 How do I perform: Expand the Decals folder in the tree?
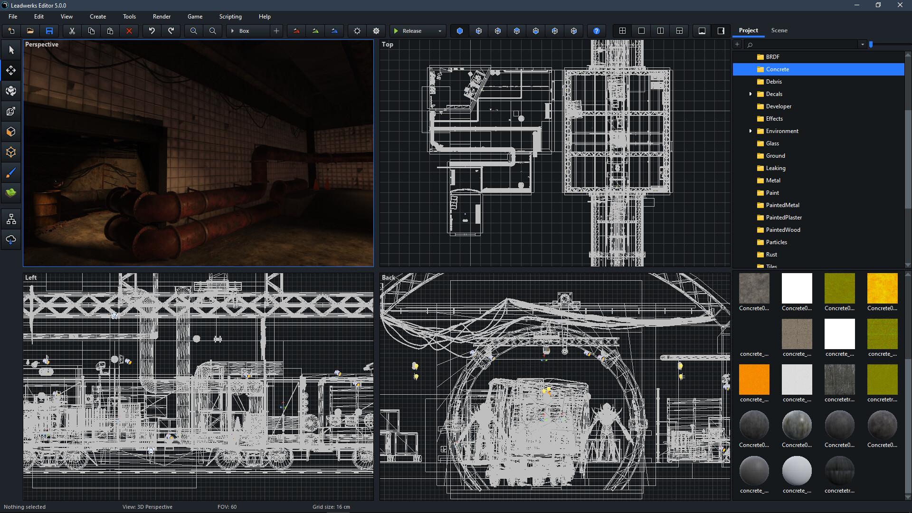point(750,94)
